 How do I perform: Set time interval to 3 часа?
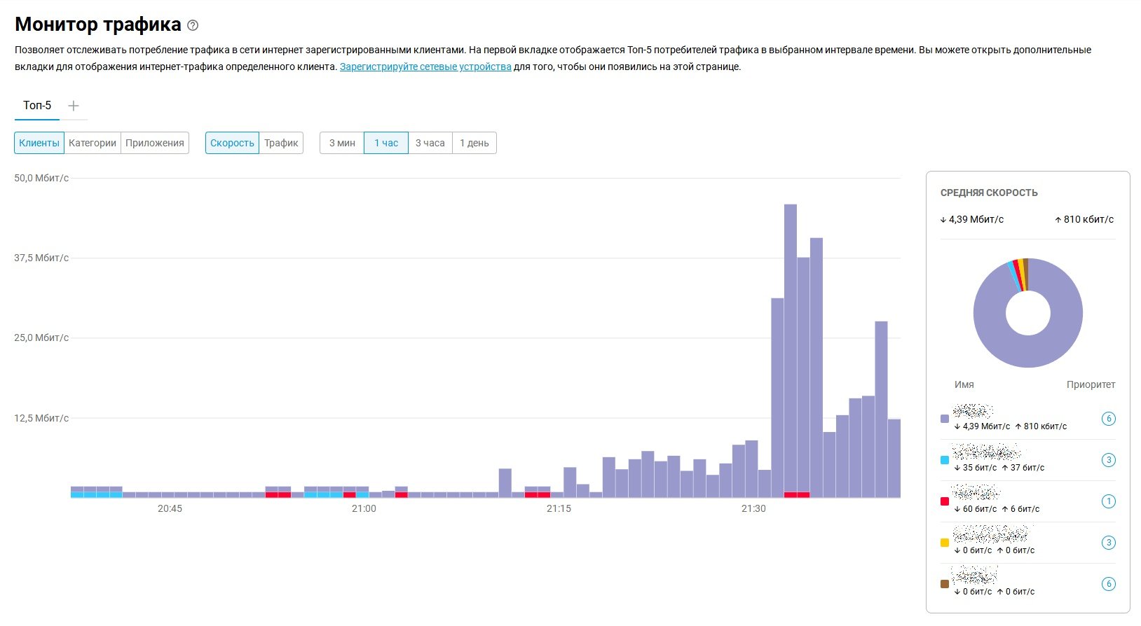pyautogui.click(x=430, y=143)
